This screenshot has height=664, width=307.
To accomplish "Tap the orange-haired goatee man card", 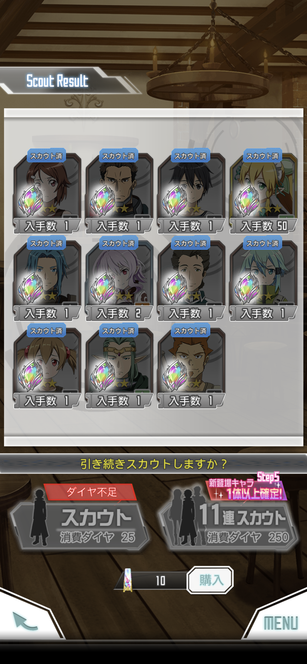I will pos(191,366).
